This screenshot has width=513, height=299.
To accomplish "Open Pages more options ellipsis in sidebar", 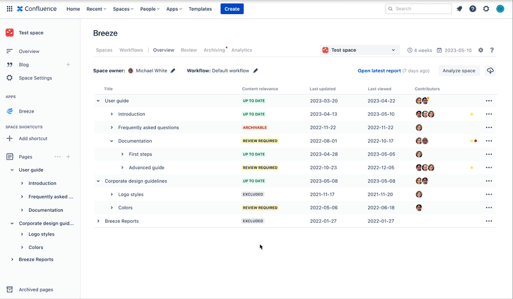I will pos(58,156).
